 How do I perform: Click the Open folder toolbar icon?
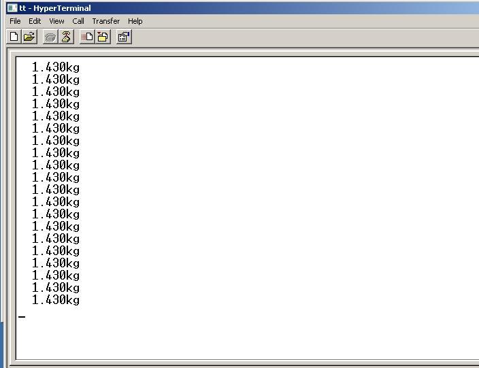(x=29, y=37)
